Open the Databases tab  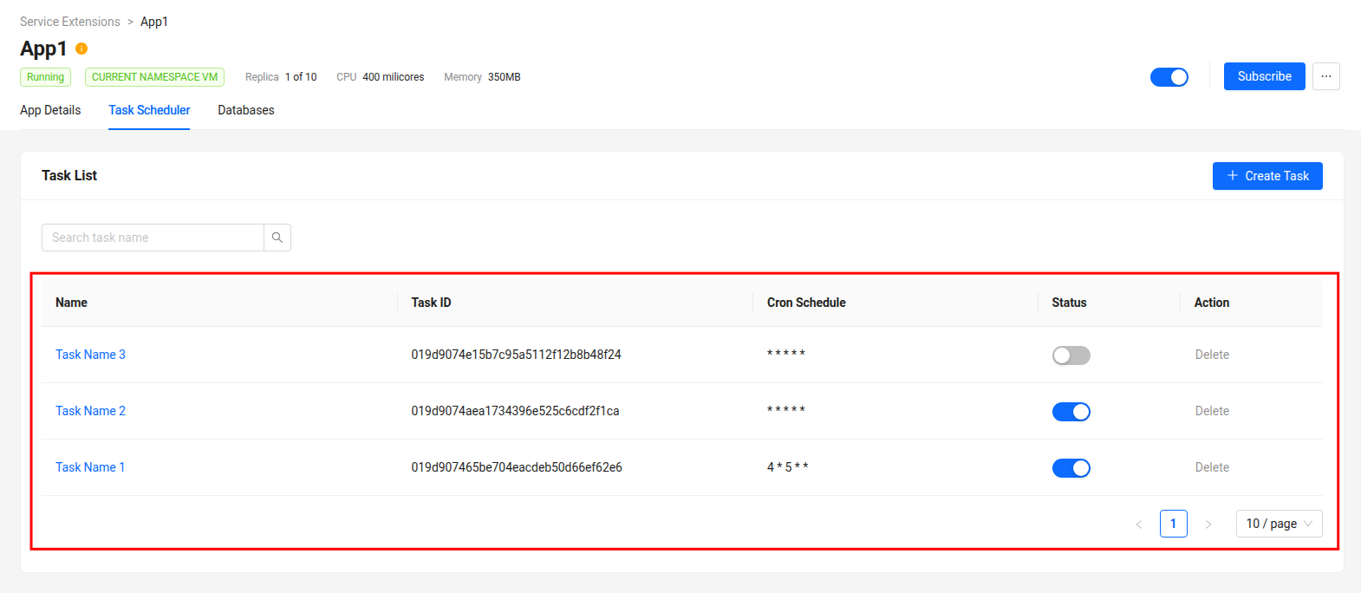246,110
